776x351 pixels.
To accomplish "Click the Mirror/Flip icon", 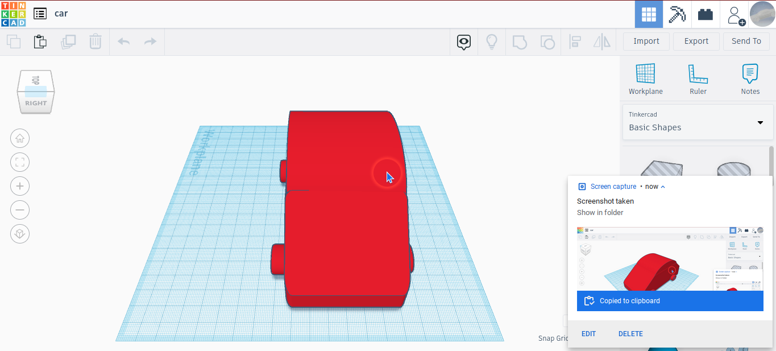I will pyautogui.click(x=602, y=41).
